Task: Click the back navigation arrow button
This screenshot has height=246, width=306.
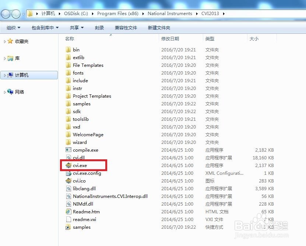Action: (6, 14)
